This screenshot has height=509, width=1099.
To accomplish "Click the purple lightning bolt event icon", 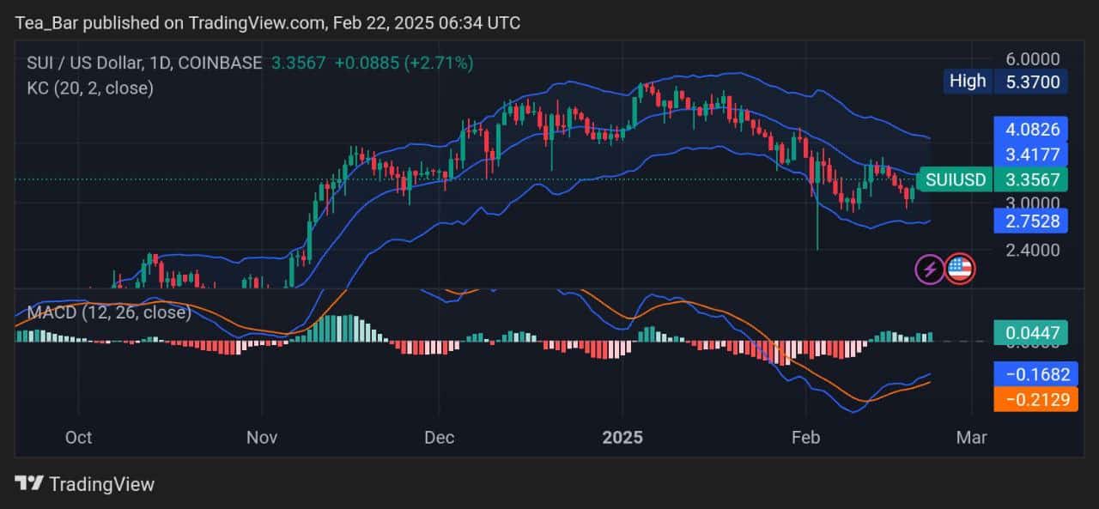I will (929, 270).
